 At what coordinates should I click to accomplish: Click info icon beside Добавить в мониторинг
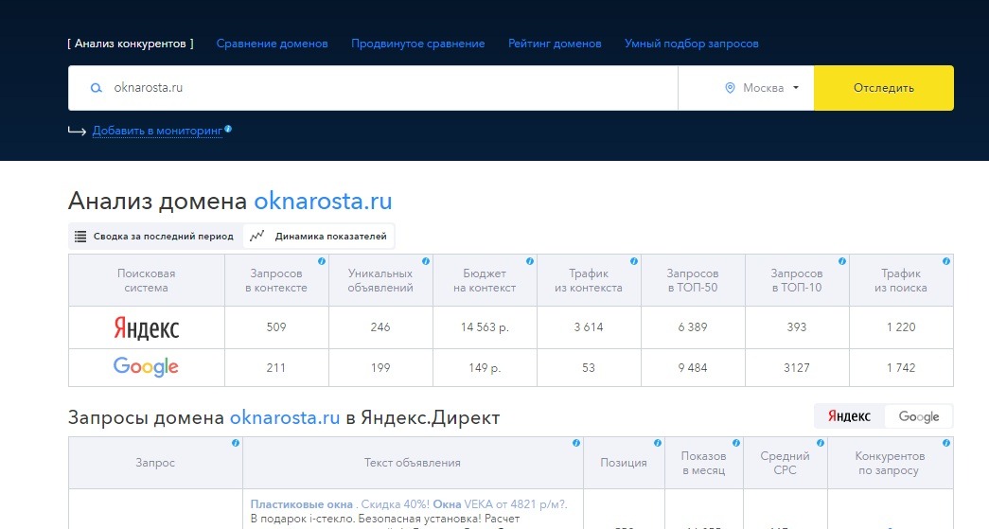point(228,129)
